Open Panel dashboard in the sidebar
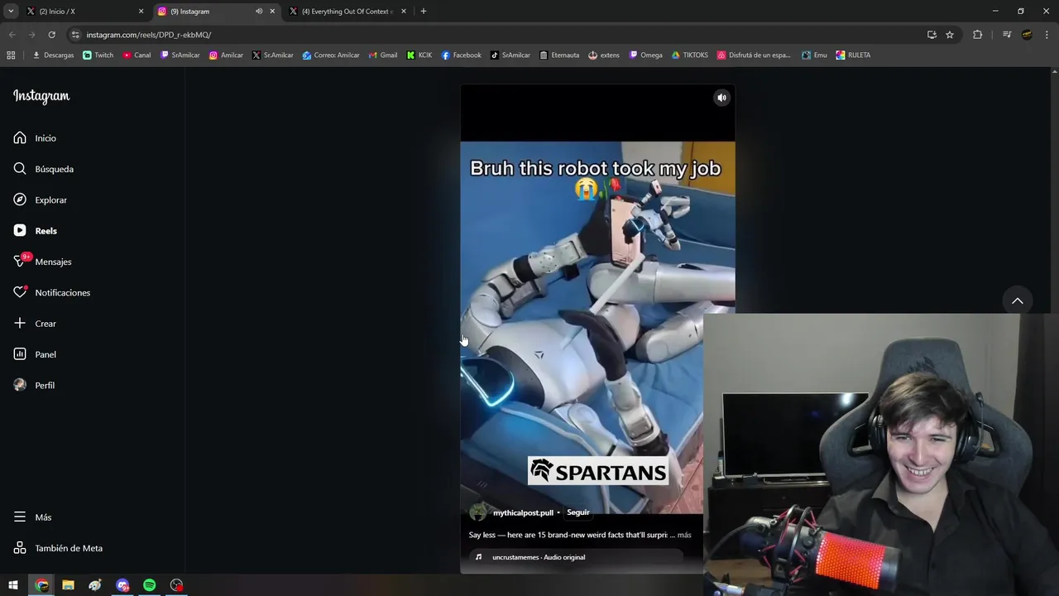Viewport: 1059px width, 596px height. (35, 354)
